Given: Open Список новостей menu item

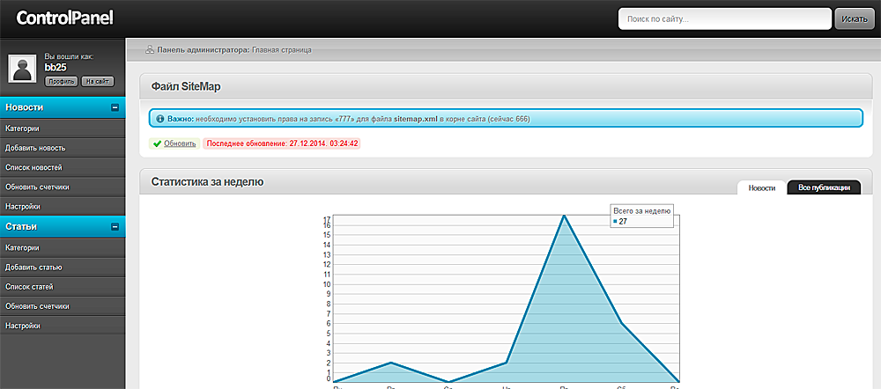Looking at the screenshot, I should (x=63, y=167).
